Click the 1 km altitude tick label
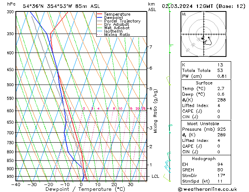This screenshot has height=192, width=249. pos(150,165)
